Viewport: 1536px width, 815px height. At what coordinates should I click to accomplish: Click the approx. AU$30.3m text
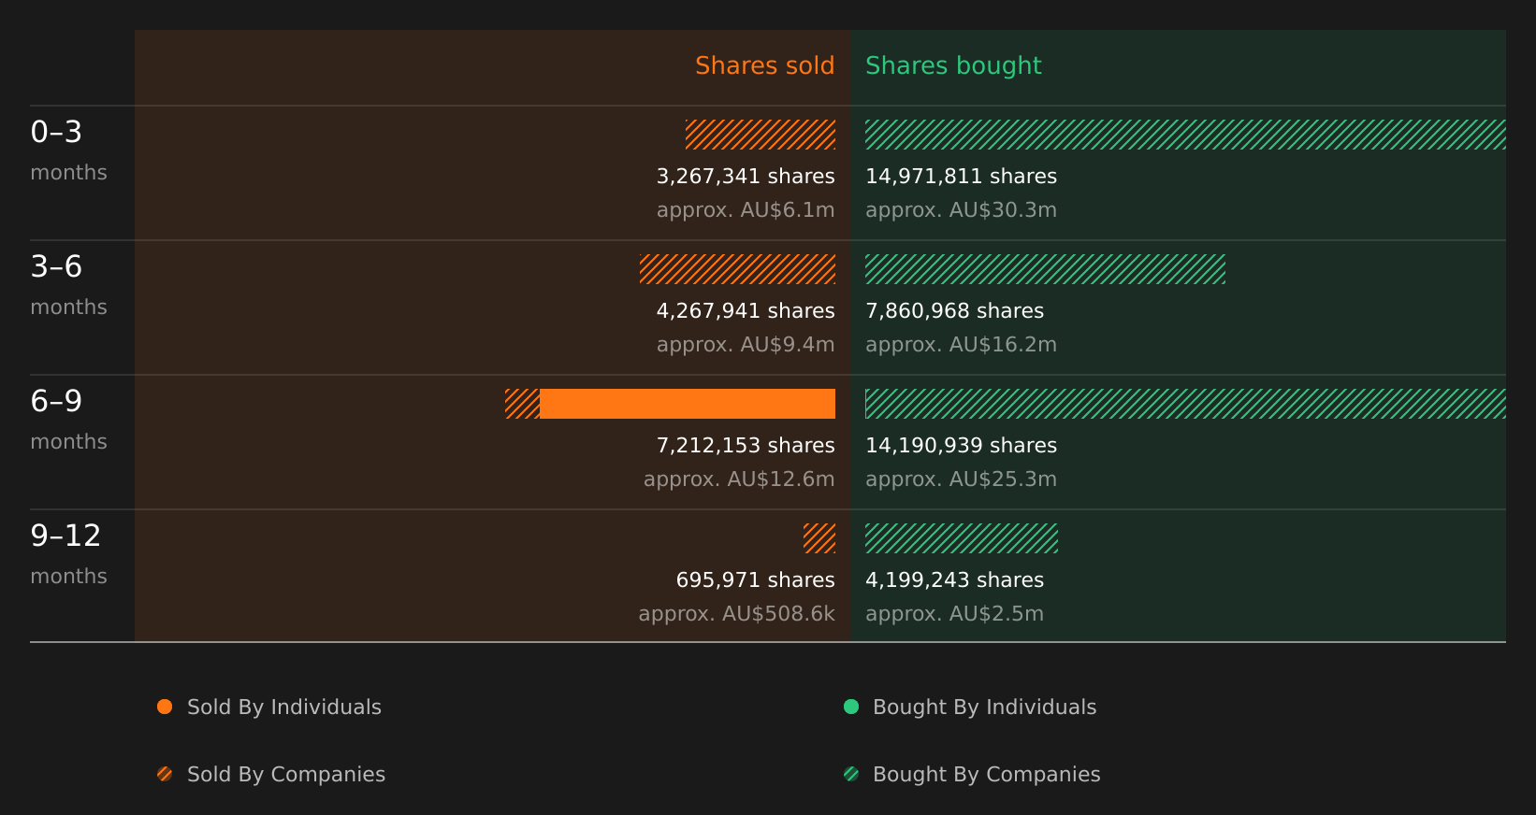point(961,210)
